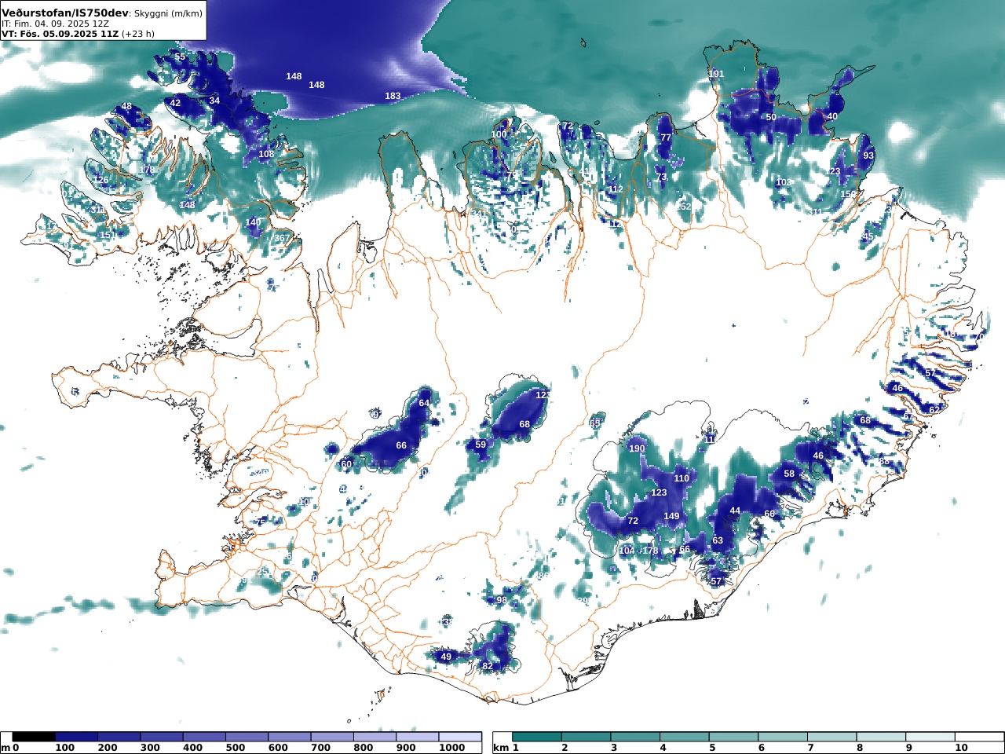Click the map value 93 on the northeast coast
Viewport: 1005px width, 754px height.
[x=868, y=156]
